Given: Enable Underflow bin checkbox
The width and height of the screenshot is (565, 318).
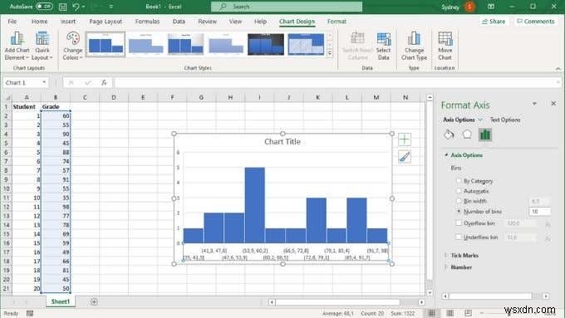Looking at the screenshot, I should pos(459,237).
